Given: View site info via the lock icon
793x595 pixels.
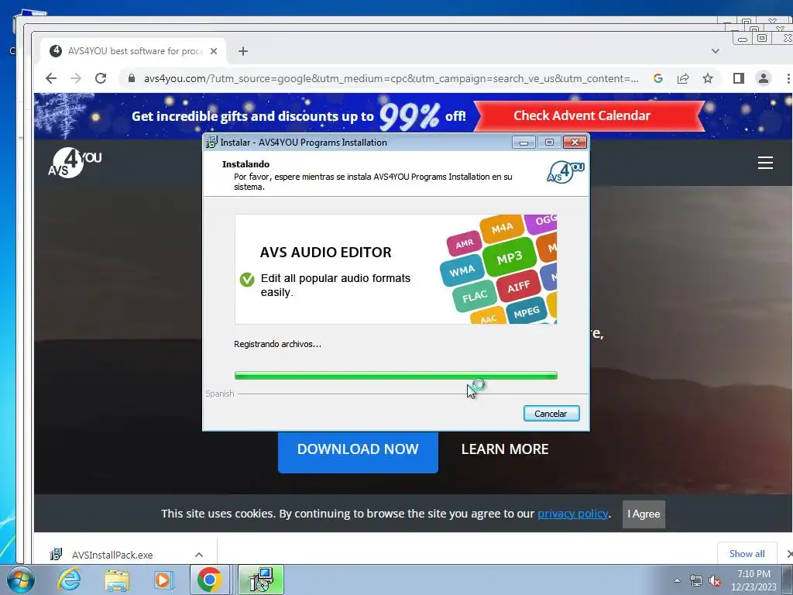Looking at the screenshot, I should pos(132,78).
